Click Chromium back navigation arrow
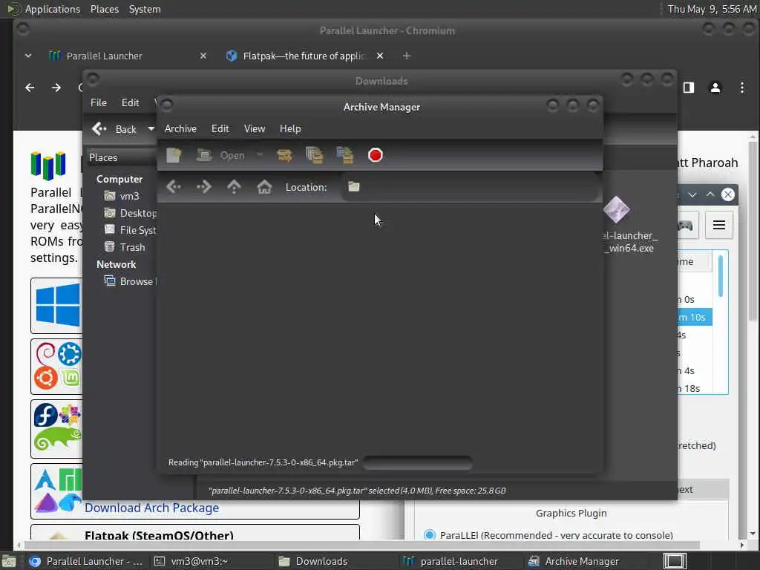 point(30,88)
